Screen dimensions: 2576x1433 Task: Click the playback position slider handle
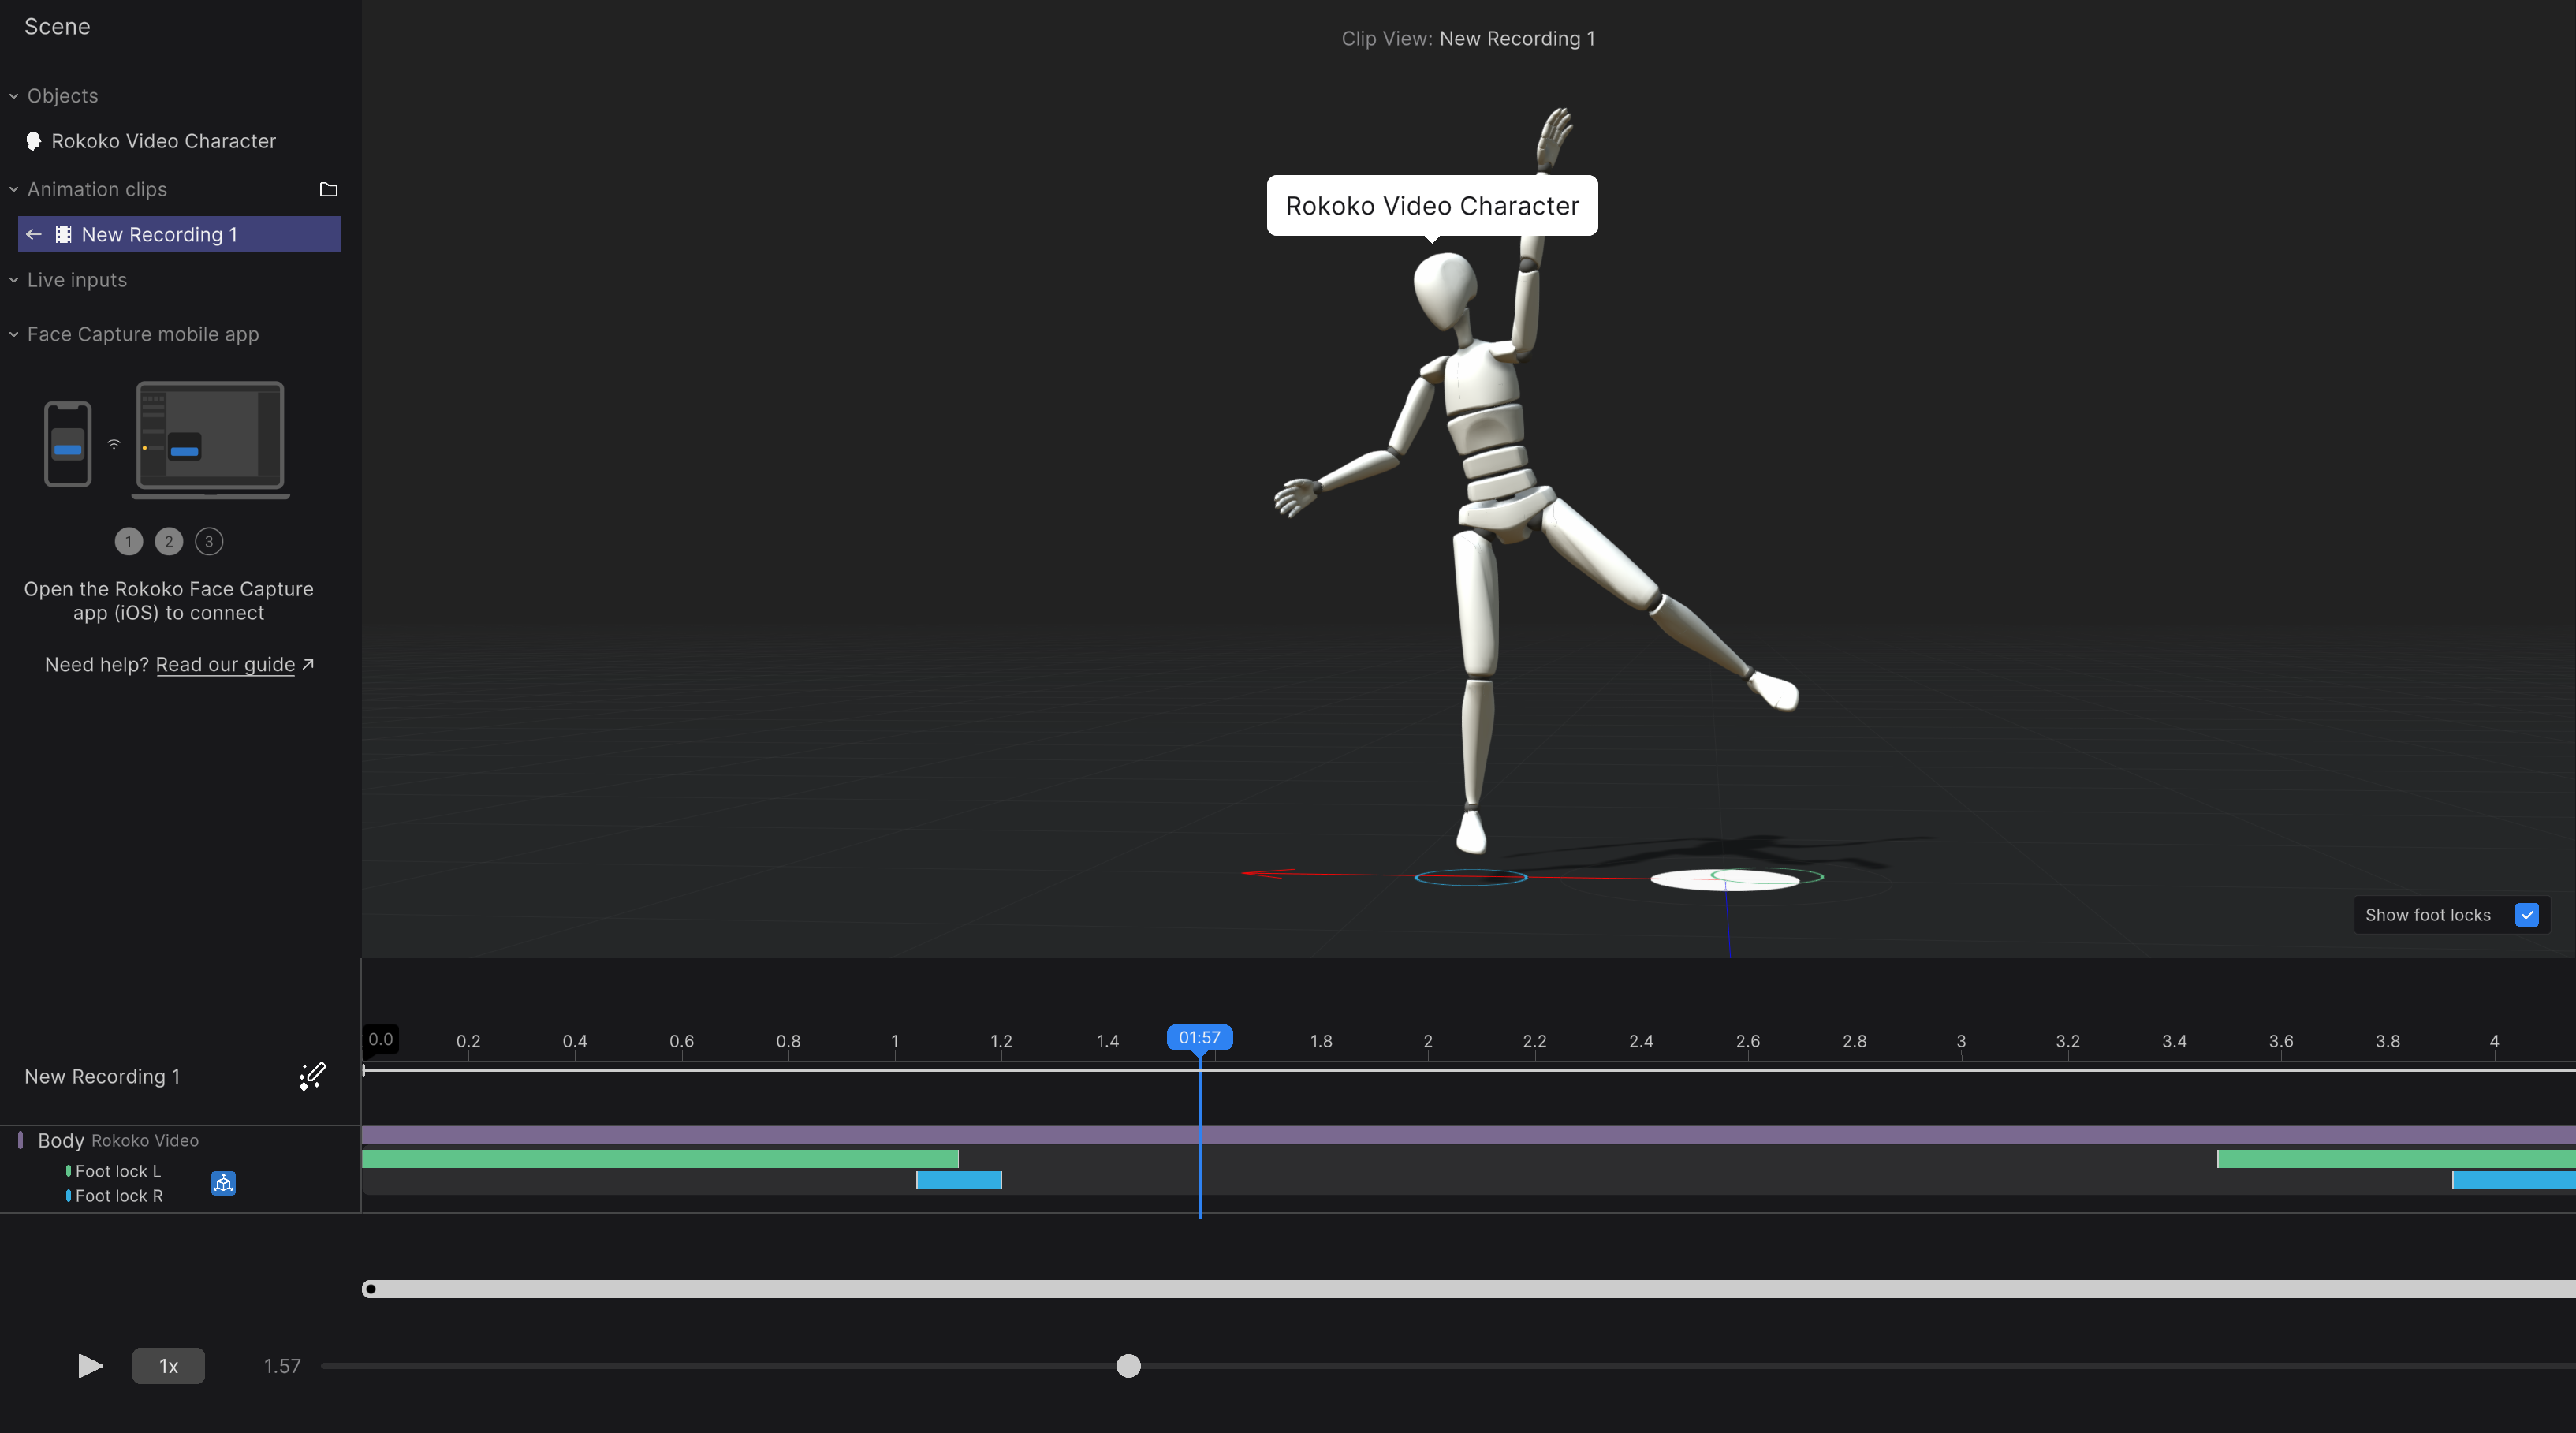pos(1128,1366)
